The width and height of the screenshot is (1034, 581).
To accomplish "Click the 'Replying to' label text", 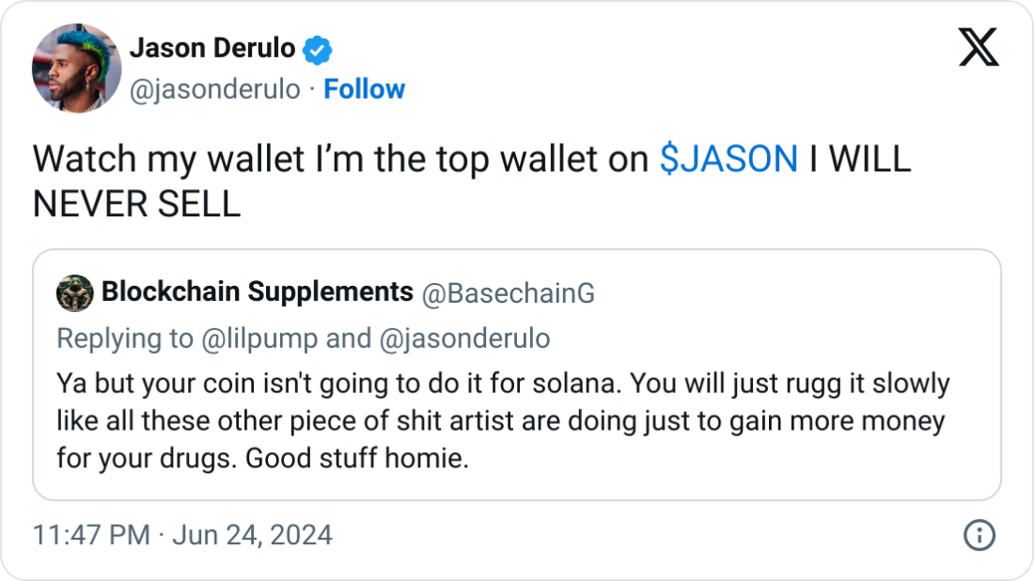I will coord(125,338).
